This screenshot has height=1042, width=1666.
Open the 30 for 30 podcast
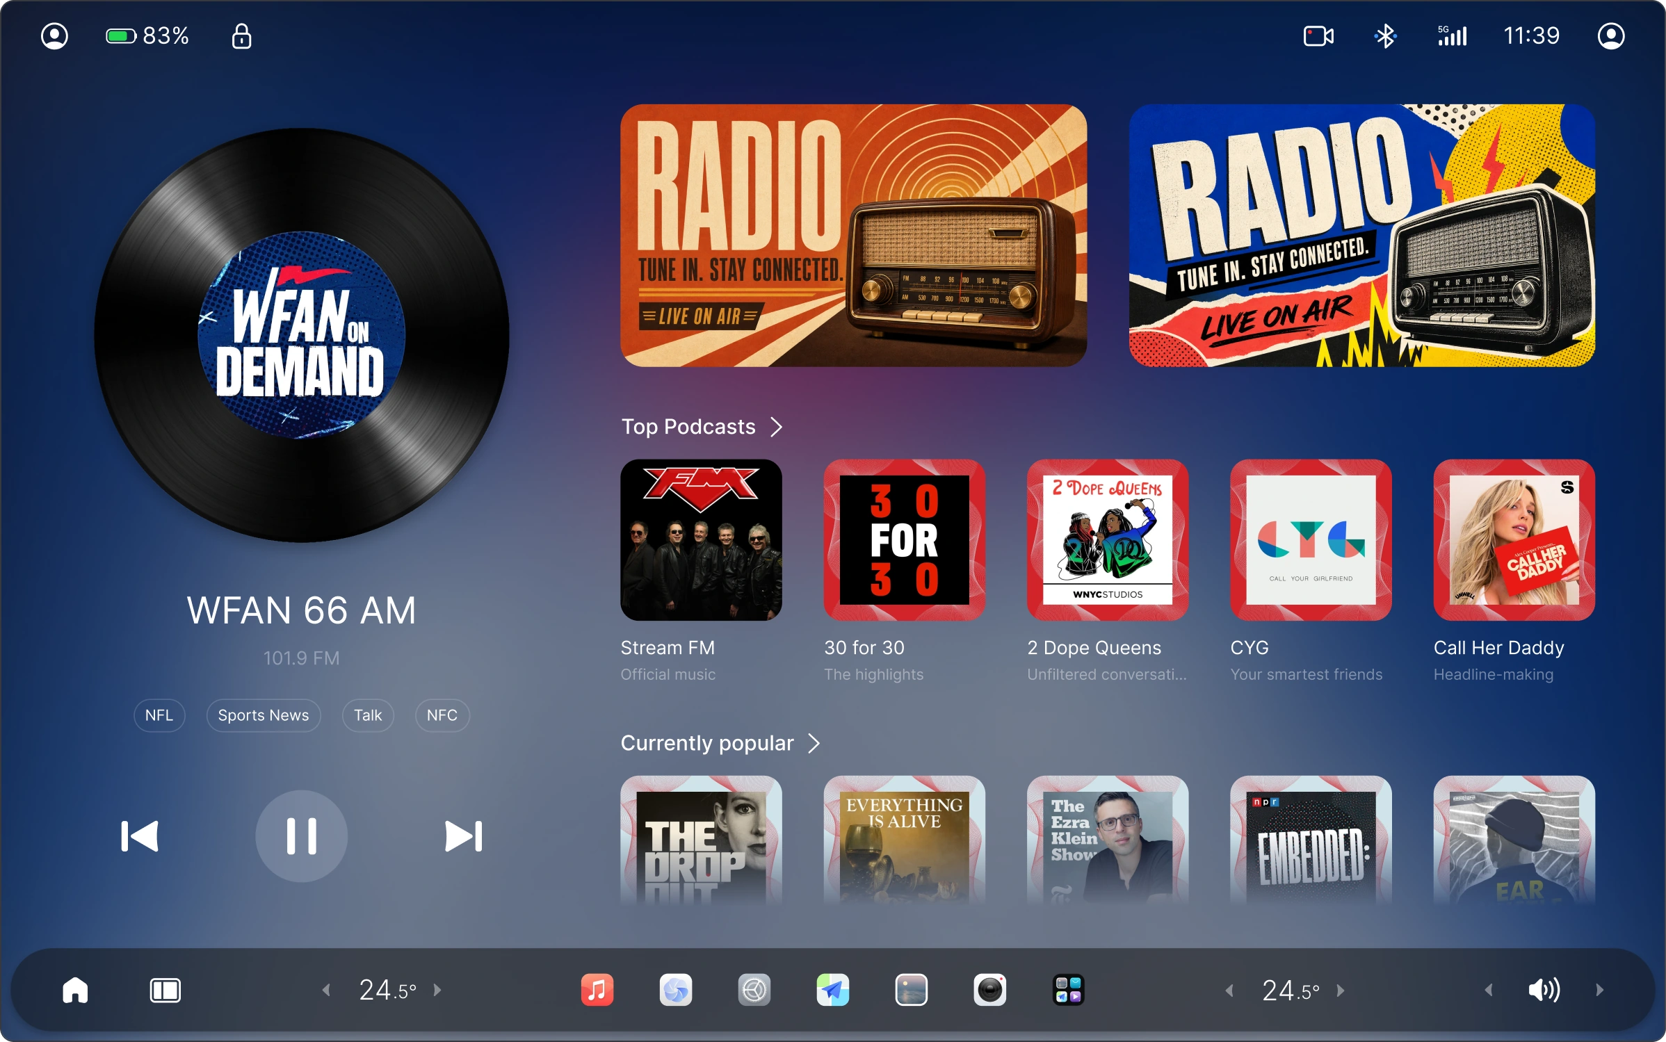tap(904, 540)
